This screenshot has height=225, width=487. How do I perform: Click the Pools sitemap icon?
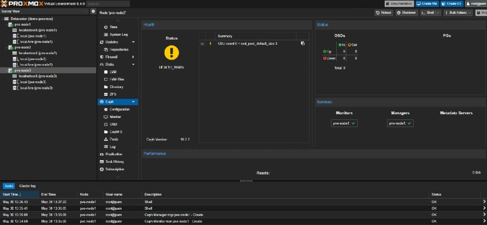[106, 139]
